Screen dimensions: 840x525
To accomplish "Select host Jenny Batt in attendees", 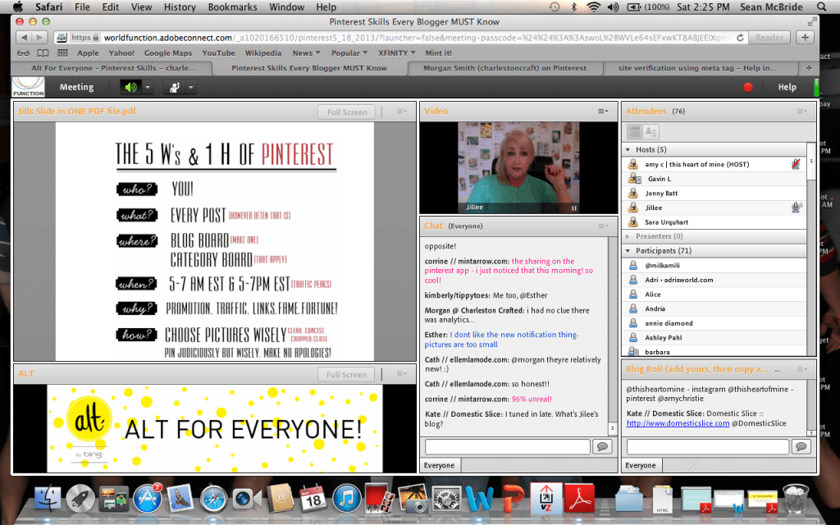I will [714, 194].
